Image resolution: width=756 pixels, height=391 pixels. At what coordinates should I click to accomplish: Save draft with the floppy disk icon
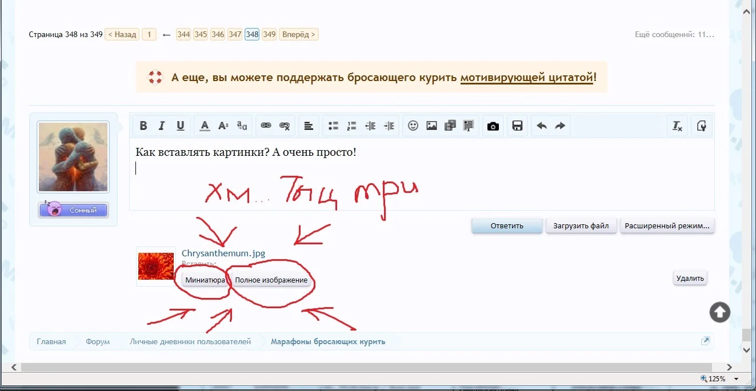(517, 126)
